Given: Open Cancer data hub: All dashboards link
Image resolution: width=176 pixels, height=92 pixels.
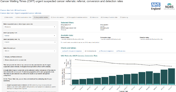Looking at the screenshot, I should pos(13,10).
